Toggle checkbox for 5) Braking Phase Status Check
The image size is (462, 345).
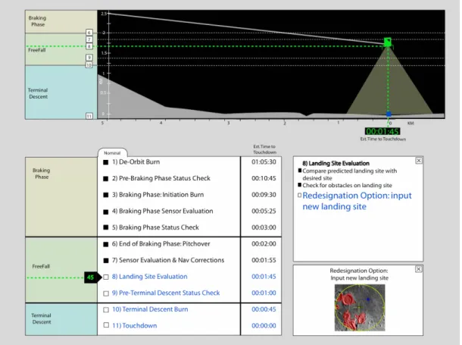(x=106, y=227)
